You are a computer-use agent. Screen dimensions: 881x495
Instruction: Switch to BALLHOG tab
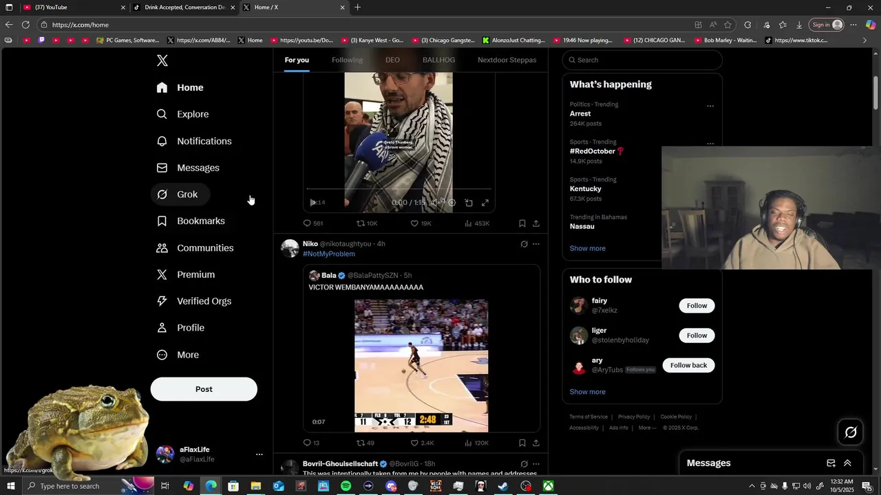click(438, 60)
